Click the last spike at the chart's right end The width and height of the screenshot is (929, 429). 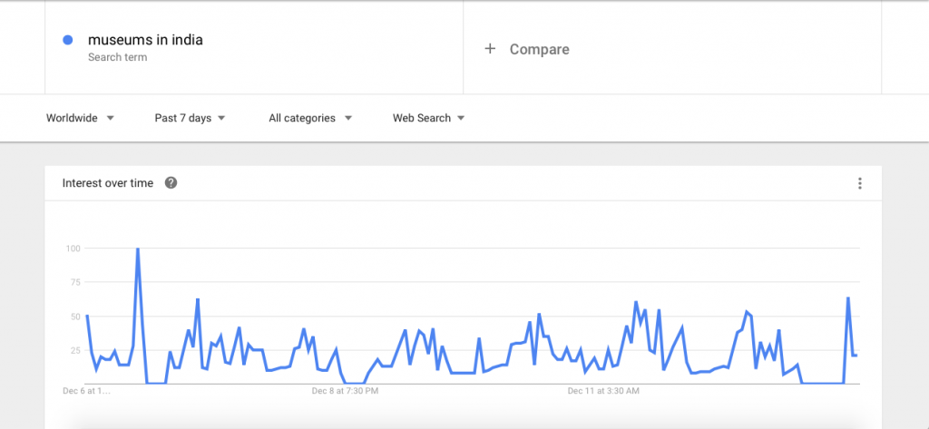[848, 298]
